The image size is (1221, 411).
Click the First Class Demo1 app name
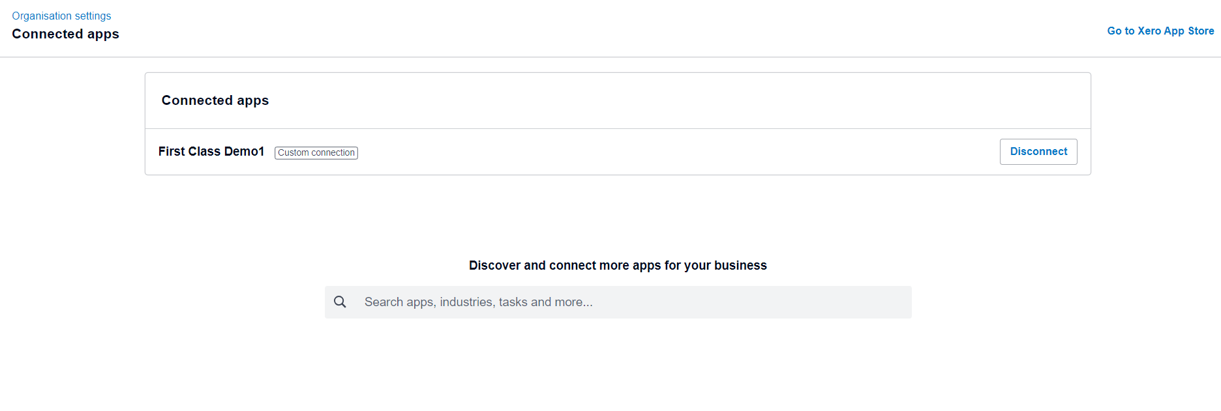click(x=211, y=151)
